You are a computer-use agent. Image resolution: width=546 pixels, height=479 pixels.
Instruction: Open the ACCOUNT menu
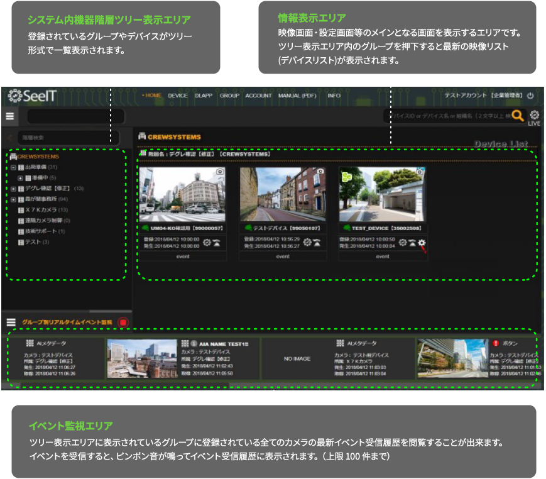tap(258, 96)
